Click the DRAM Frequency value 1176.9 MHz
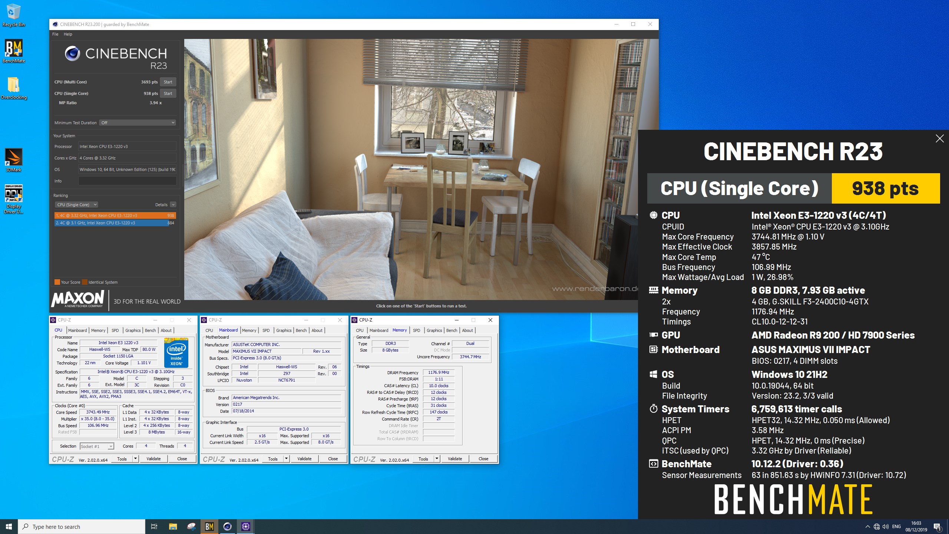Screen dimensions: 949x534 click(x=439, y=372)
